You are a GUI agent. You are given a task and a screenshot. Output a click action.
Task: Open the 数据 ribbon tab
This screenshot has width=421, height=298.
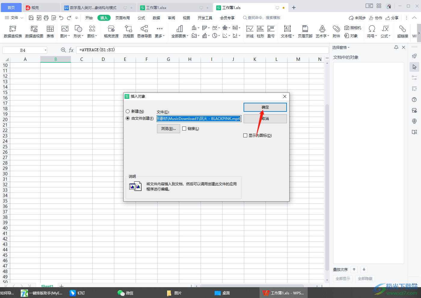(156, 18)
